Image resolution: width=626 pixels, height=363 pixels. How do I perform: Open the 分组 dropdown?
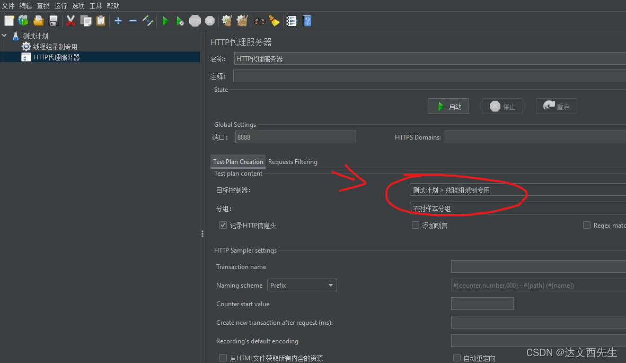518,208
